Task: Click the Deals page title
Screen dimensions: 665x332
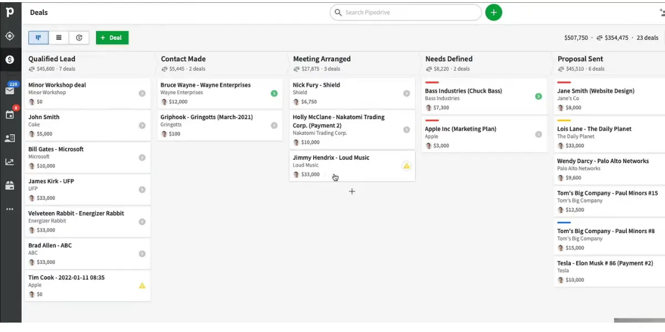Action: (39, 12)
